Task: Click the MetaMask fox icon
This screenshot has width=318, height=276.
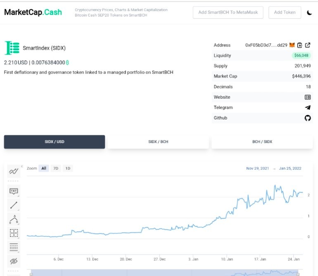Action: [292, 45]
